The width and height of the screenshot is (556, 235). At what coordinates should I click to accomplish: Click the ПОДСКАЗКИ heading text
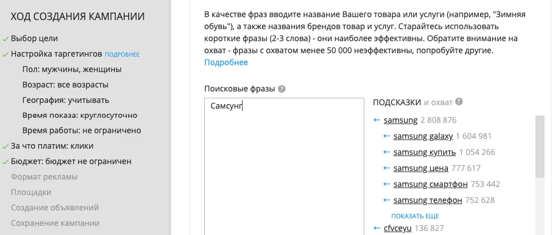tap(397, 102)
